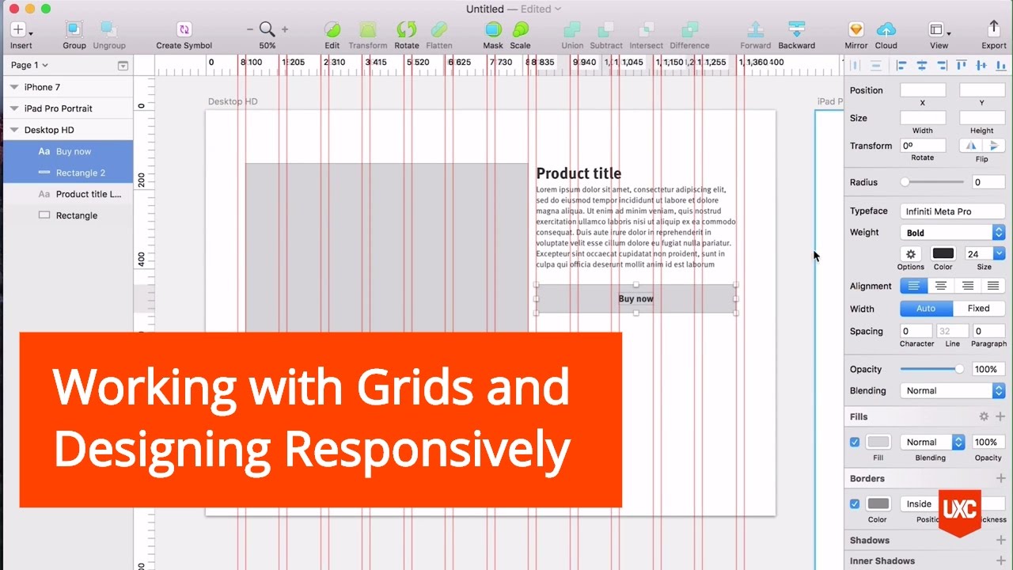Image resolution: width=1013 pixels, height=570 pixels.
Task: Align selected layers to the left
Action: (x=902, y=66)
